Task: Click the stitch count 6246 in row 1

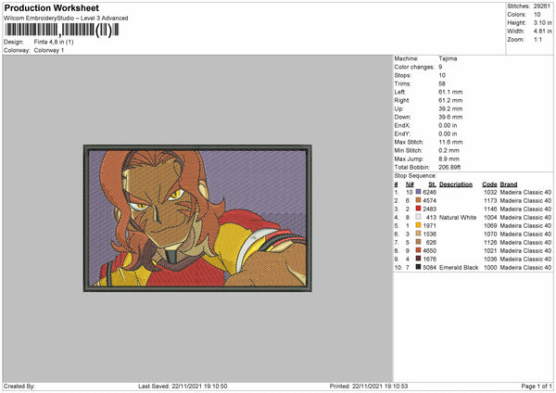Action: pyautogui.click(x=429, y=192)
